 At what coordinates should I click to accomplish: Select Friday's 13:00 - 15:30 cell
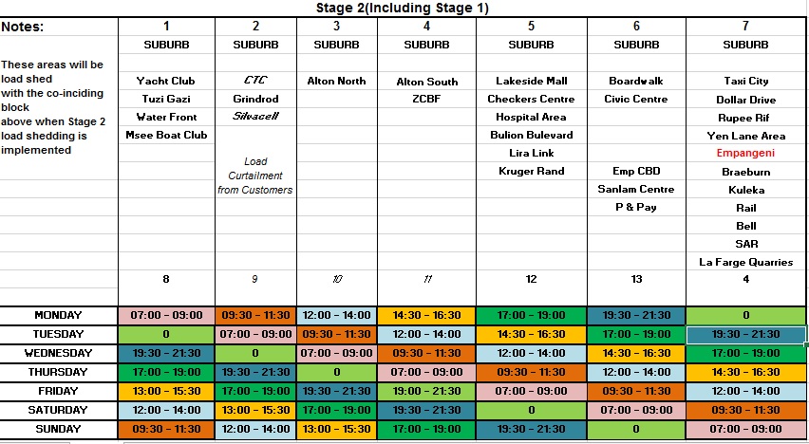[x=166, y=391]
